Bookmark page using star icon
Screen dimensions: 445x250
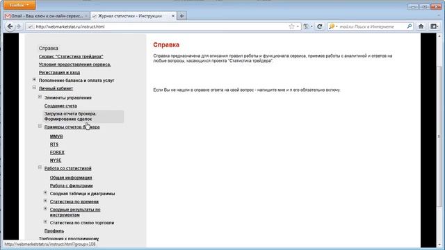291,26
